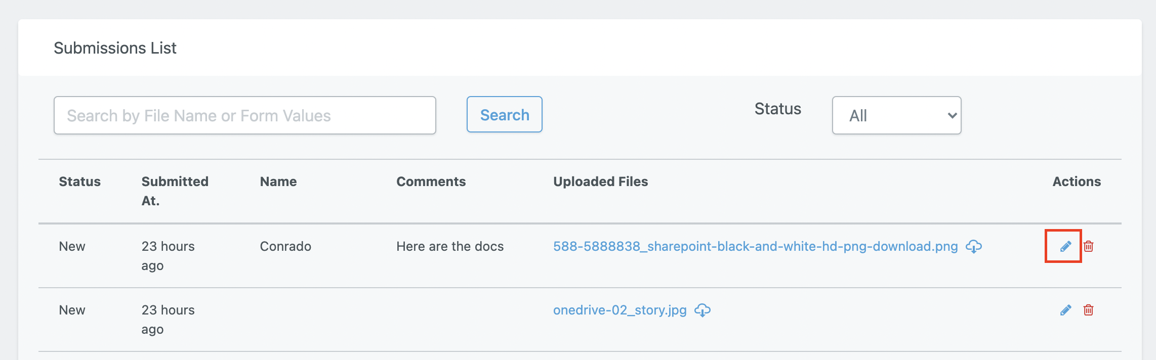Click the Submitted At. column header

(x=175, y=191)
